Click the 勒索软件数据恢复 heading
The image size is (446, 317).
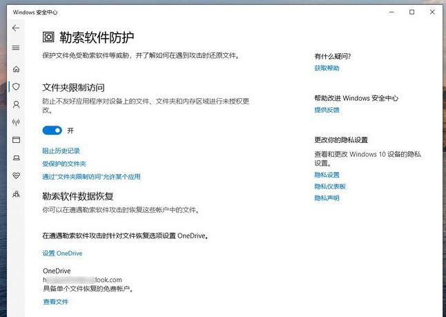[78, 196]
